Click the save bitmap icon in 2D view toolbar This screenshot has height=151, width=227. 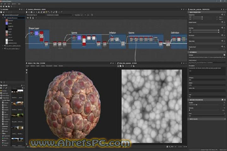point(120,66)
